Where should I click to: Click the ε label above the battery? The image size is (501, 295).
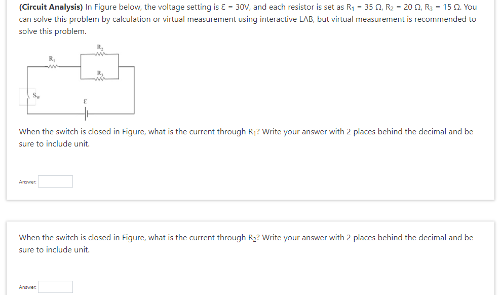(85, 101)
